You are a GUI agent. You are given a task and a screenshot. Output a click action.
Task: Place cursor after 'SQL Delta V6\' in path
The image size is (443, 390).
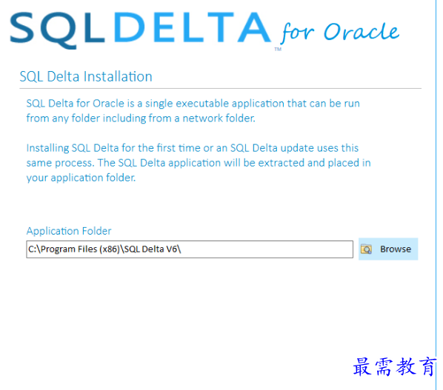(181, 249)
